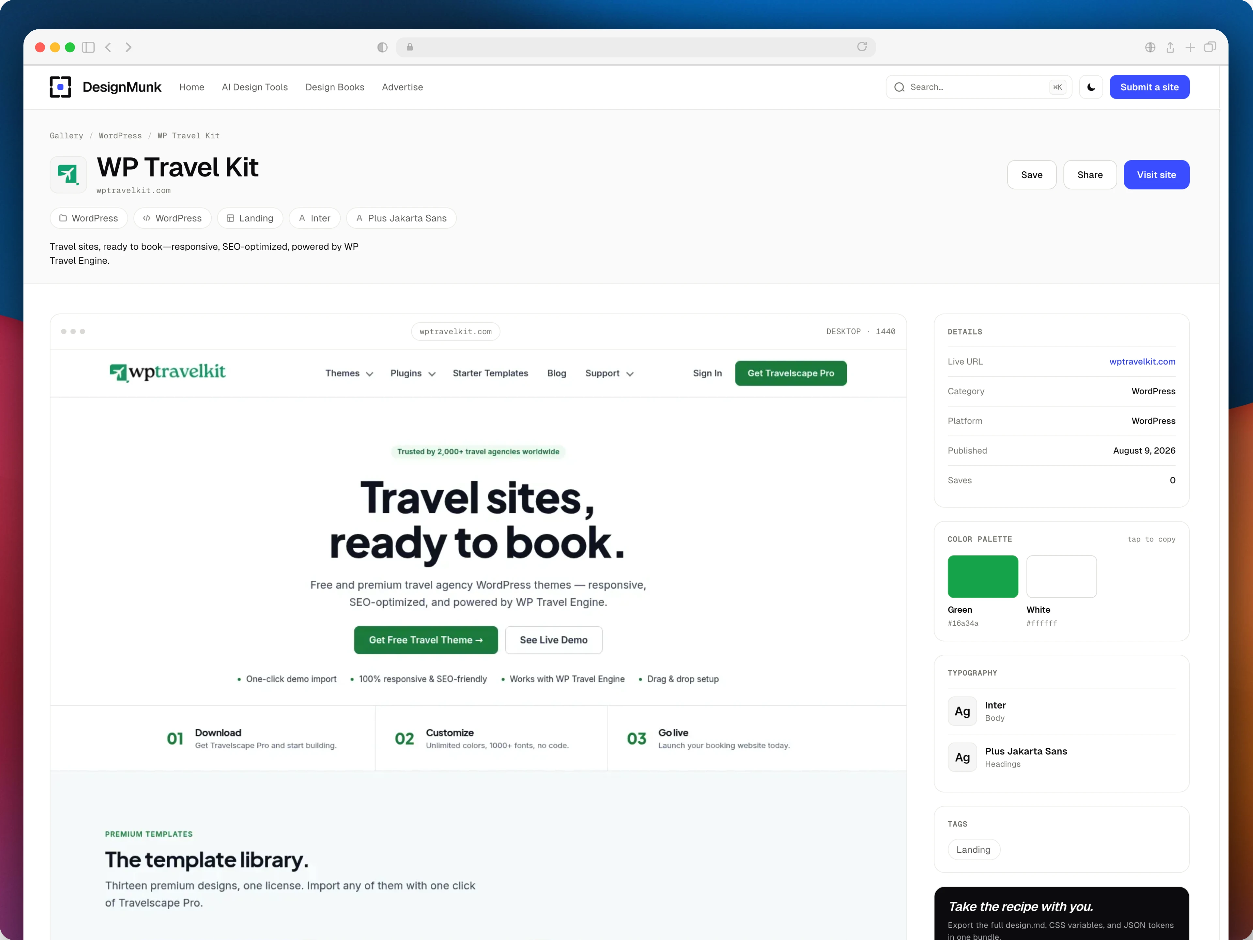Copy the White color swatch
The image size is (1253, 940).
click(x=1061, y=576)
